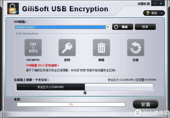Click the trash can uninstall icon
This screenshot has height=118, width=170.
(101, 48)
